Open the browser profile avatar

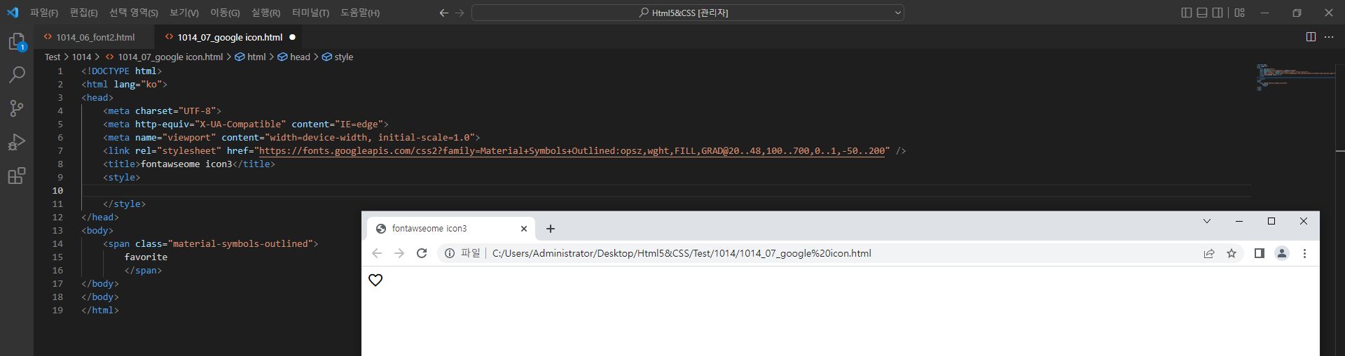(1282, 253)
